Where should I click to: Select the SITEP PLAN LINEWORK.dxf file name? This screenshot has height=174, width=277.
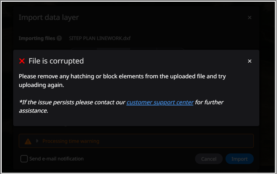tap(100, 38)
